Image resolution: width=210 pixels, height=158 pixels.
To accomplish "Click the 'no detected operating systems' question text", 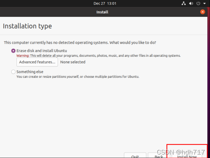I will pos(80,43).
